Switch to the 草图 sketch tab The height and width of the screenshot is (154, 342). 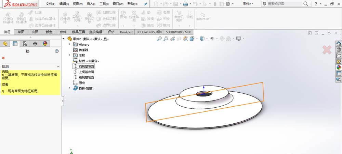[x=21, y=32]
